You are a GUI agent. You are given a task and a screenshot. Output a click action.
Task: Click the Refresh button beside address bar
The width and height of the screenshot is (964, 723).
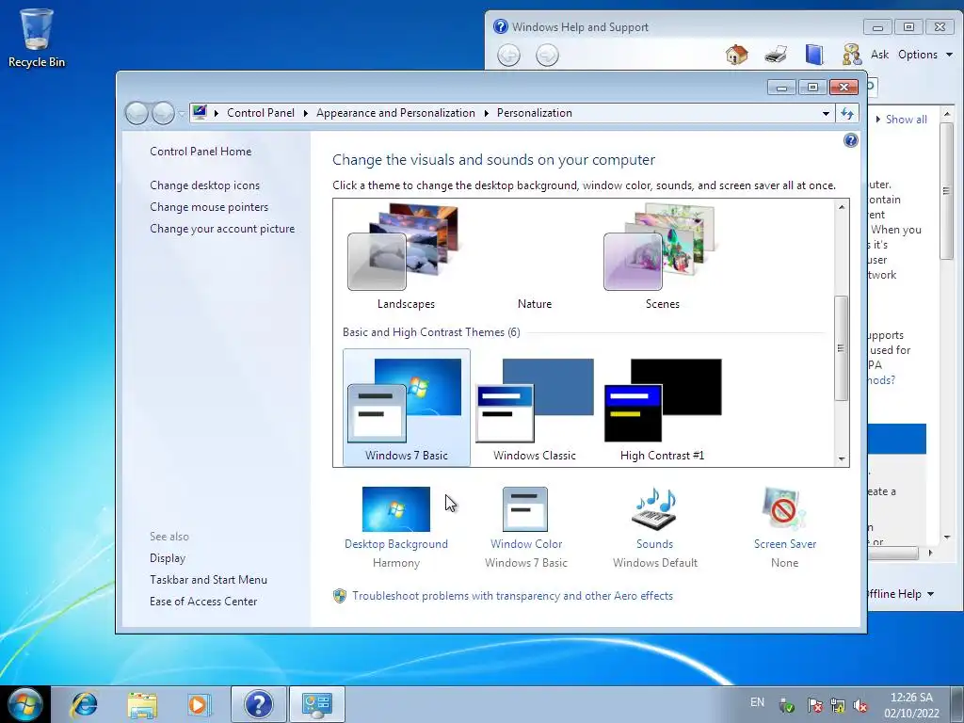(847, 113)
